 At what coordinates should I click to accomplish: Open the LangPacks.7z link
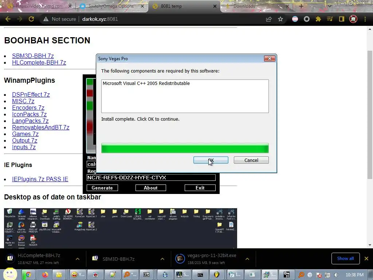point(30,121)
